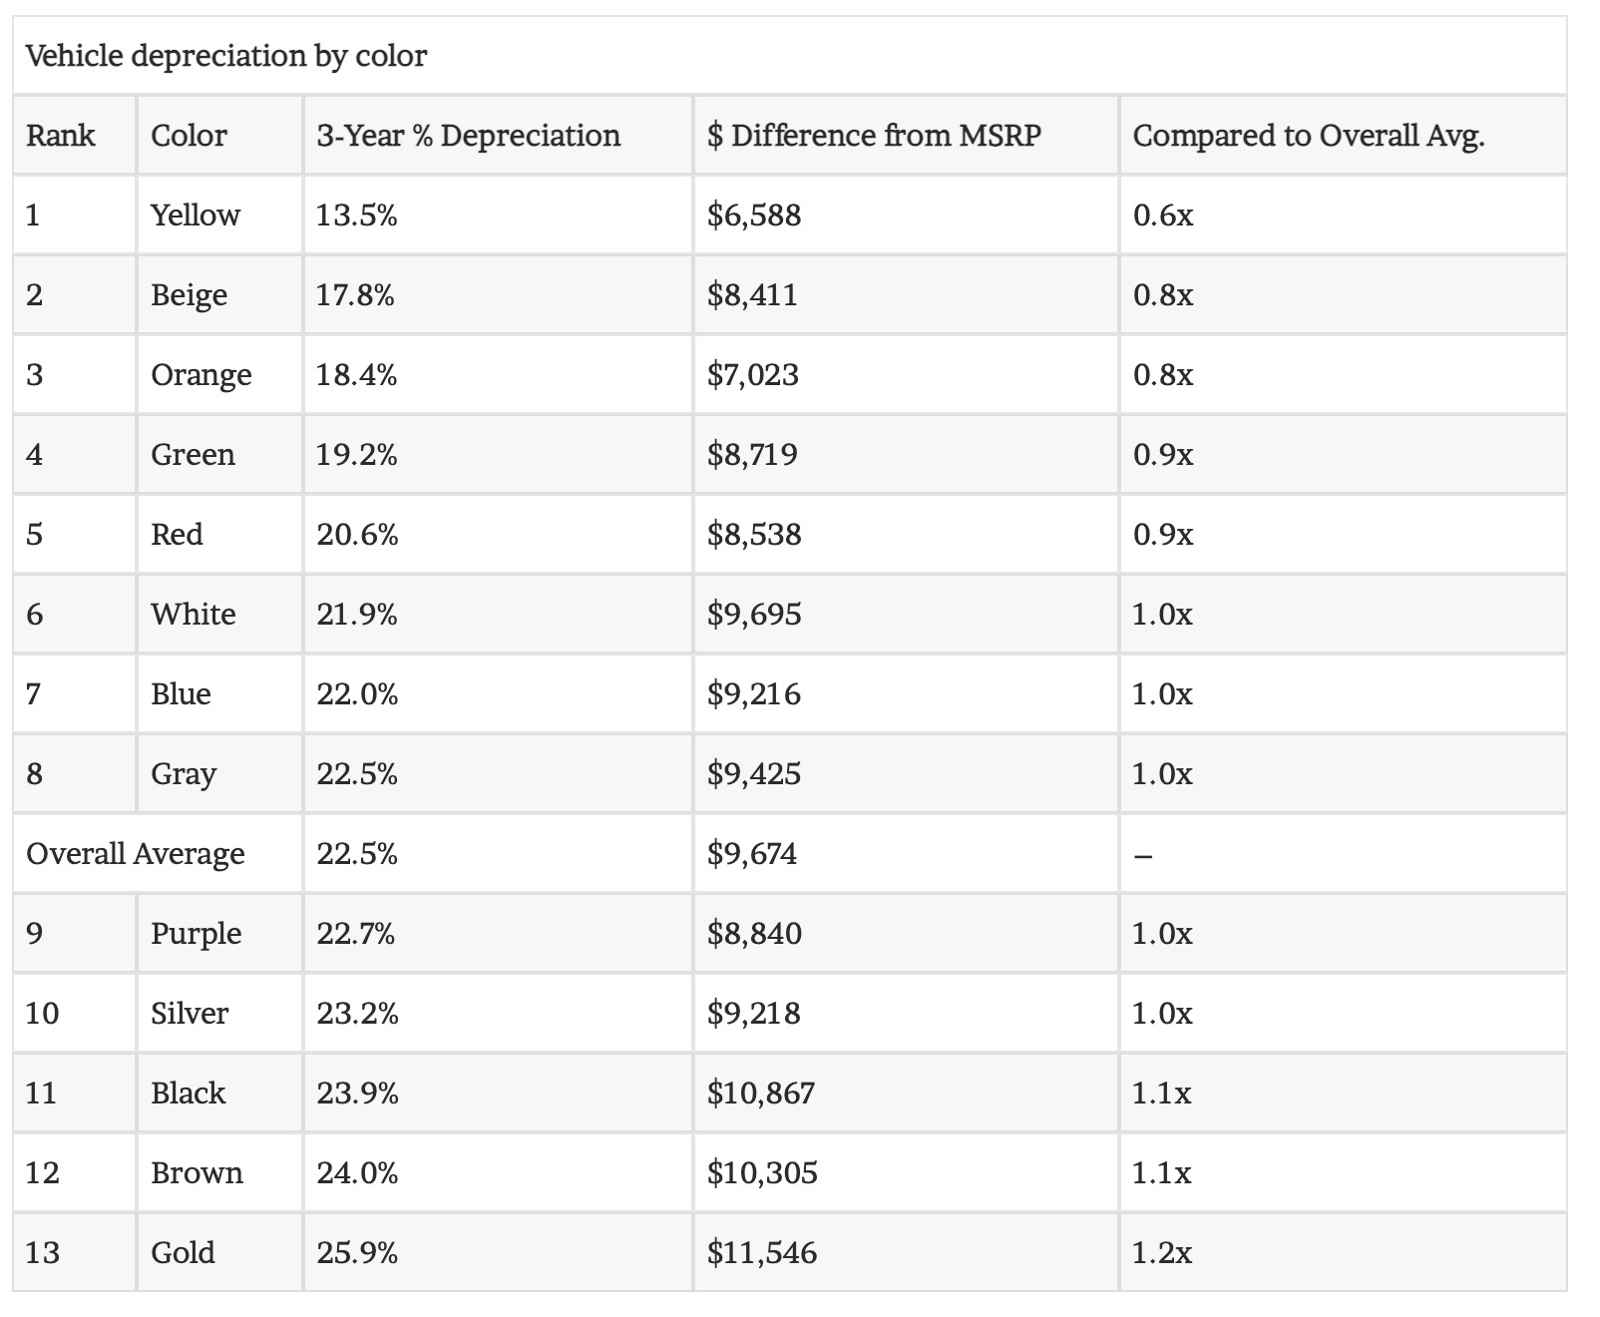The image size is (1600, 1317).
Task: Click the "Blue" color cell
Action: point(181,694)
